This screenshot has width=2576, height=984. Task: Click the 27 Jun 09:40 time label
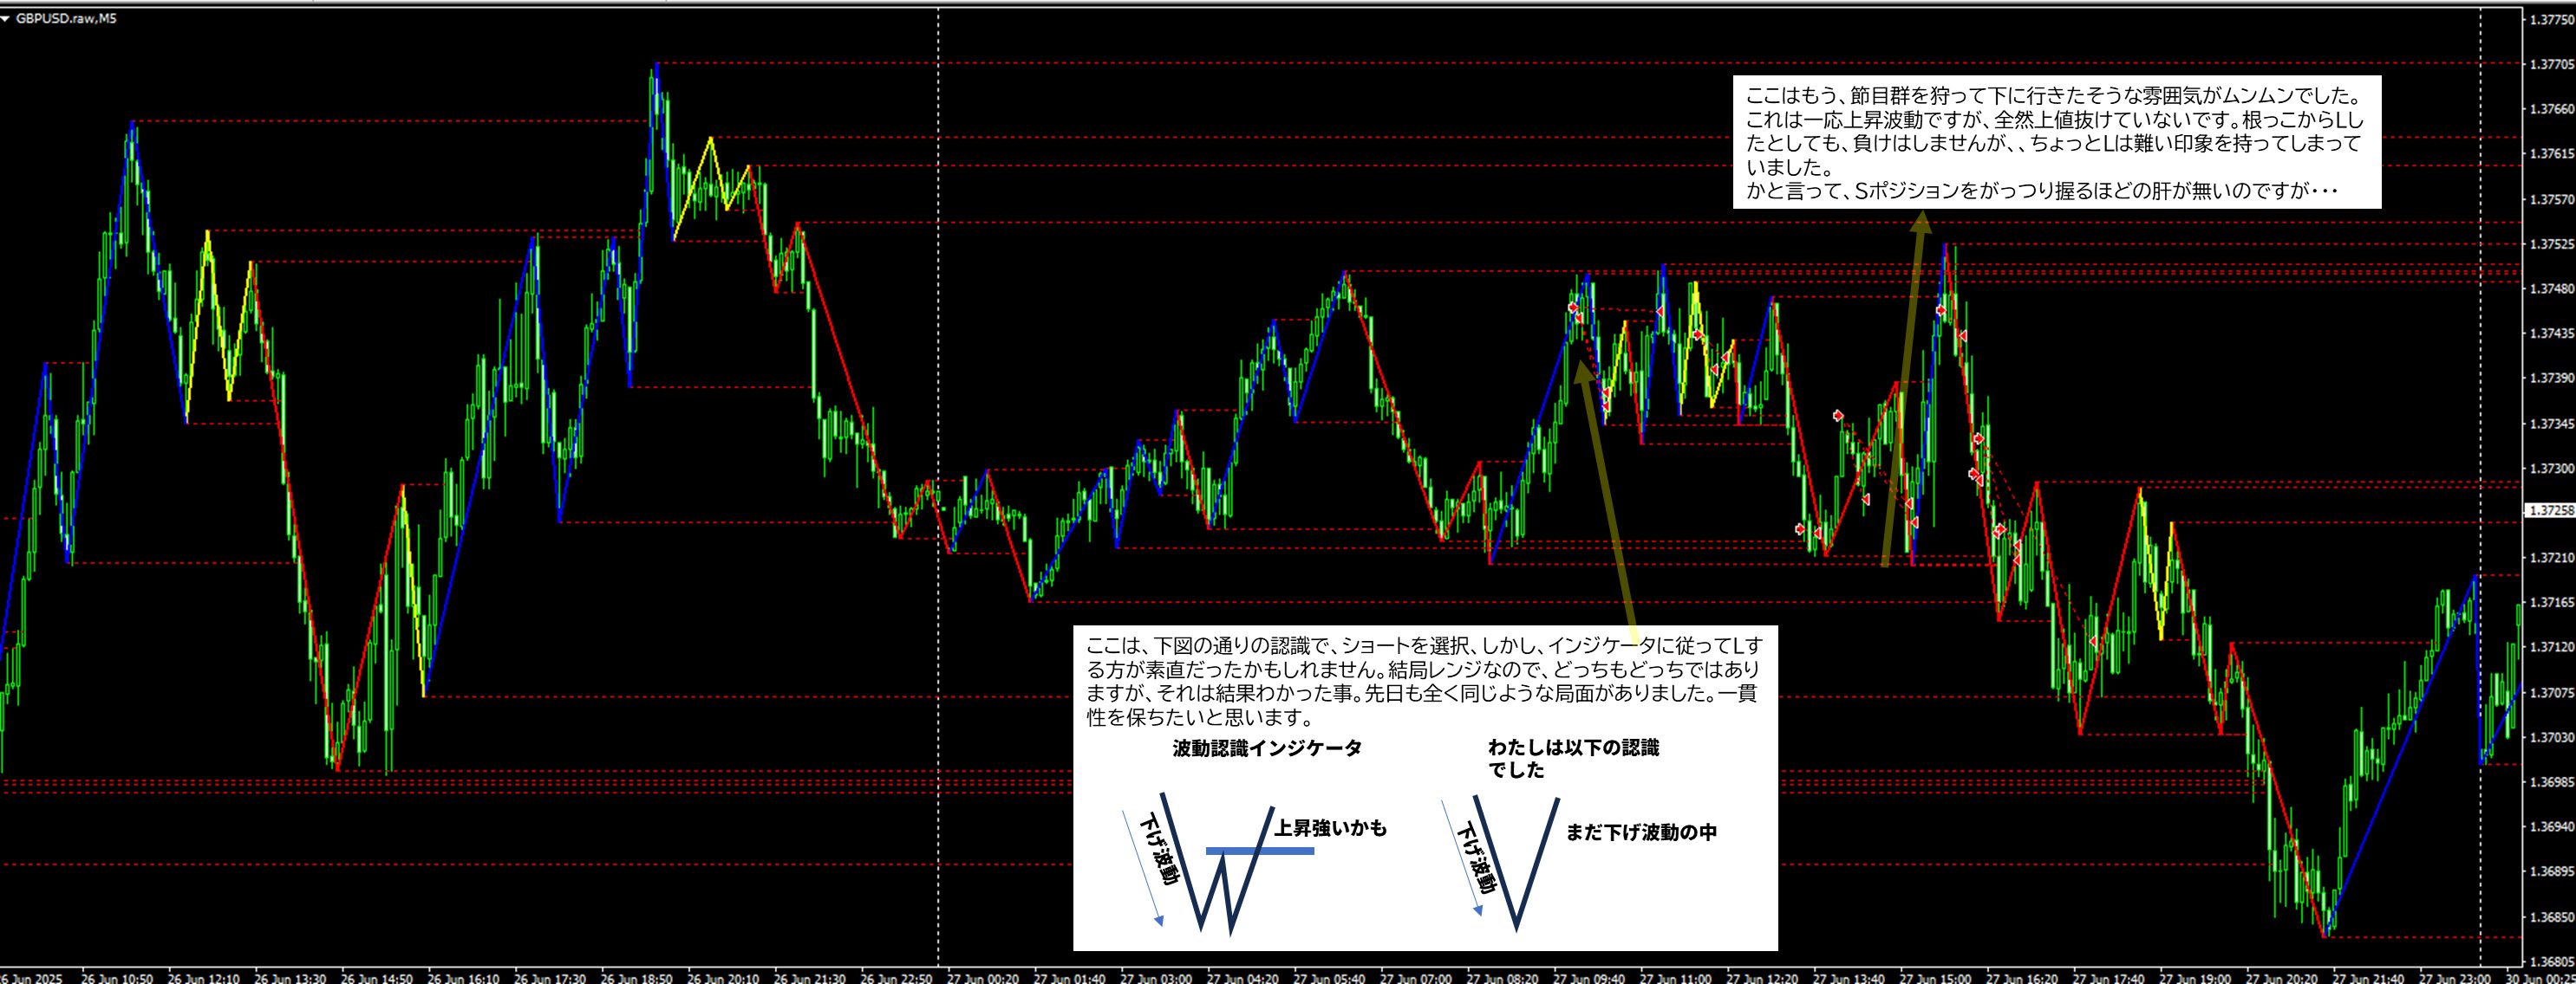(1589, 978)
